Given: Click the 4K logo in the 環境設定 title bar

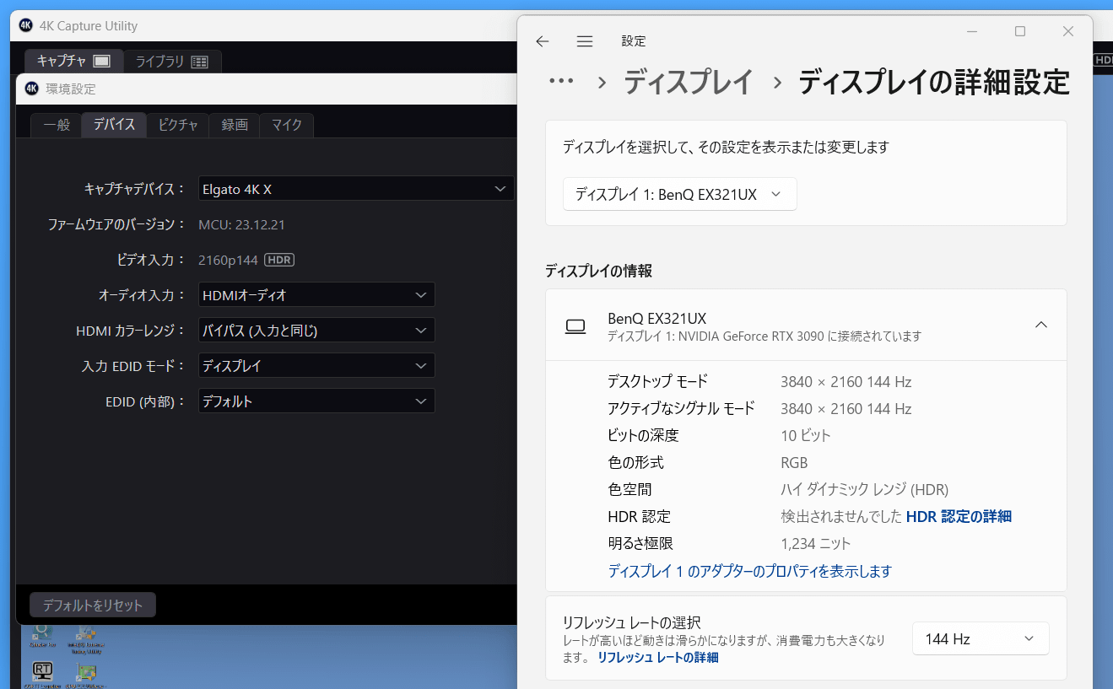Looking at the screenshot, I should tap(31, 89).
